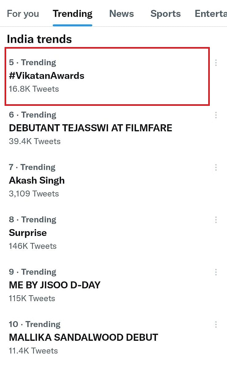Click the 16.8K Tweets count
The width and height of the screenshot is (227, 366).
pyautogui.click(x=34, y=89)
